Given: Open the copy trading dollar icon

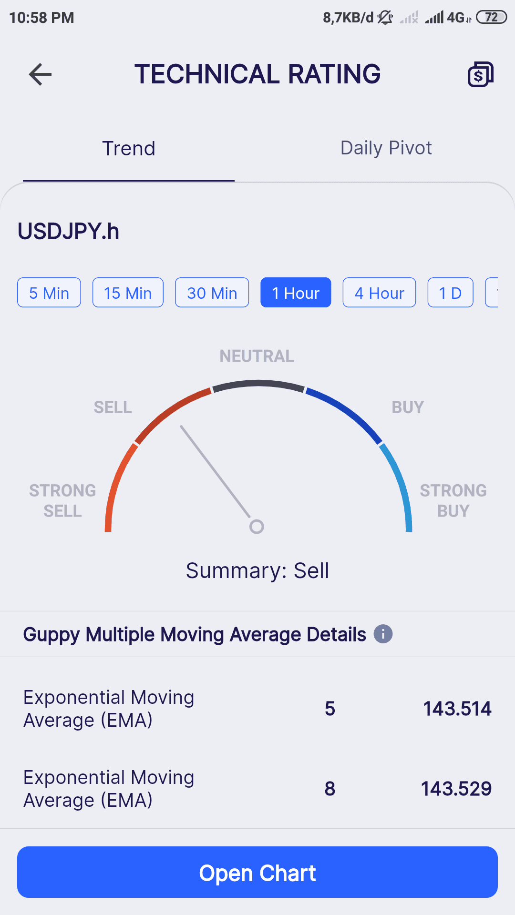Looking at the screenshot, I should pos(480,74).
